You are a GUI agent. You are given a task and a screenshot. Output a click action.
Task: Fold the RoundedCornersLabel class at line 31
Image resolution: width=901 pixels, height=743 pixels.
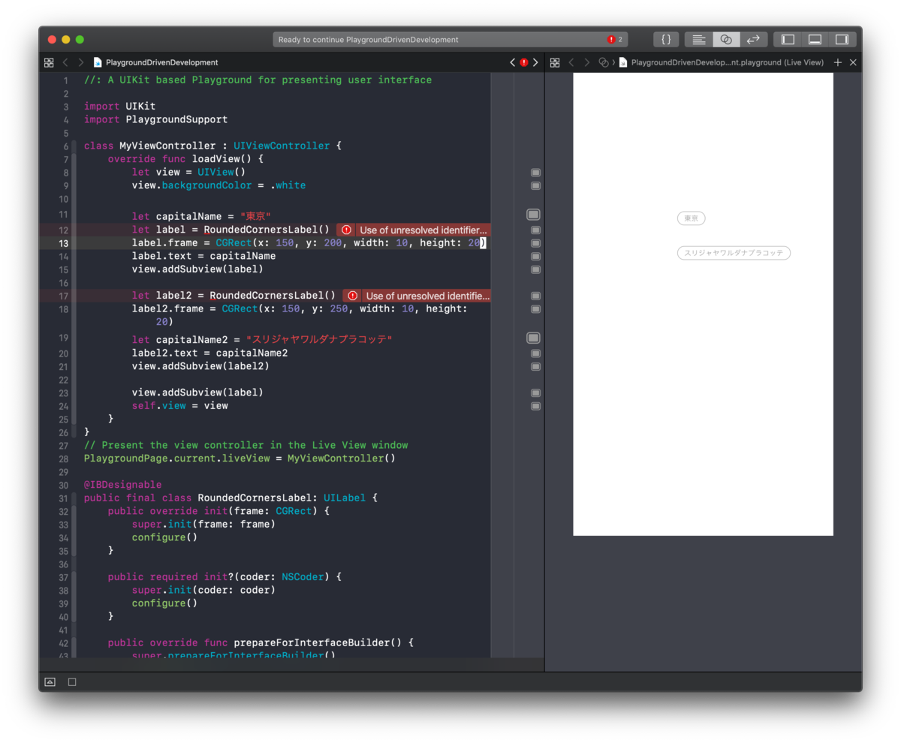coord(74,498)
